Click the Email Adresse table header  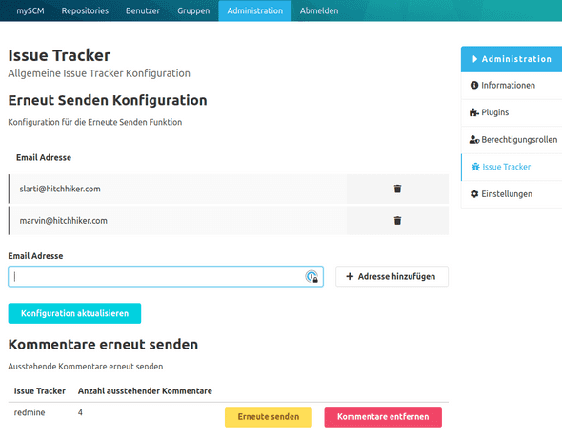pos(44,157)
